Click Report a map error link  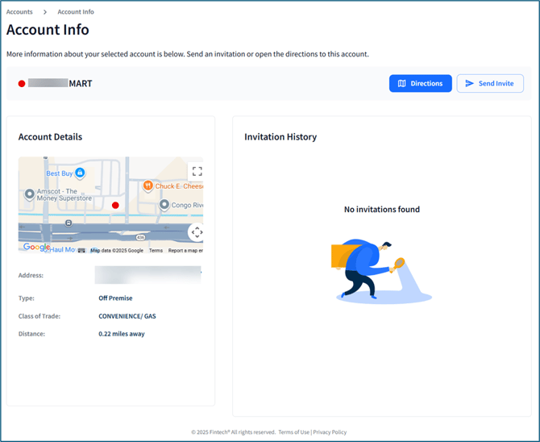[x=185, y=251]
